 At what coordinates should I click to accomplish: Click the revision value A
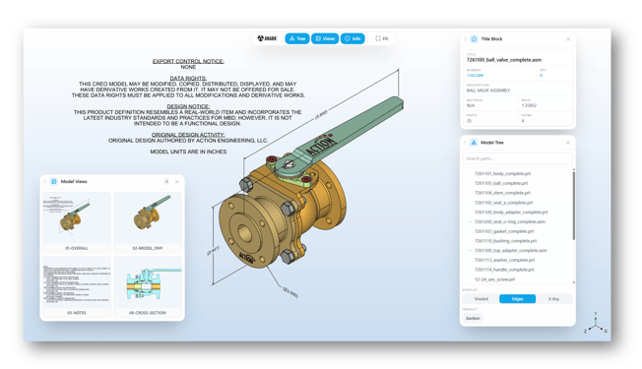pyautogui.click(x=541, y=75)
